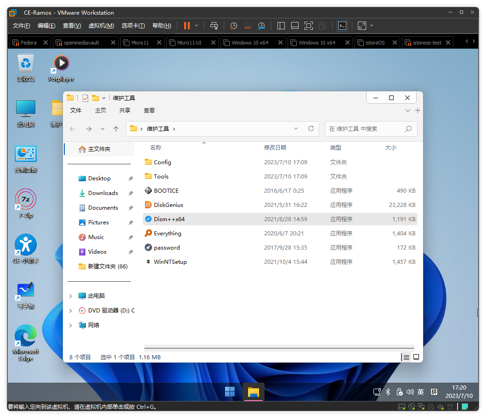Refresh the 维护工具 folder view
Screen dimensions: 486x418
click(311, 128)
